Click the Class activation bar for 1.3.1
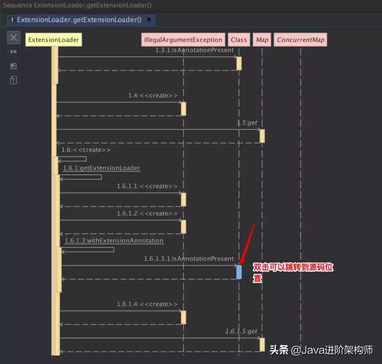This screenshot has width=382, height=364. 239,63
